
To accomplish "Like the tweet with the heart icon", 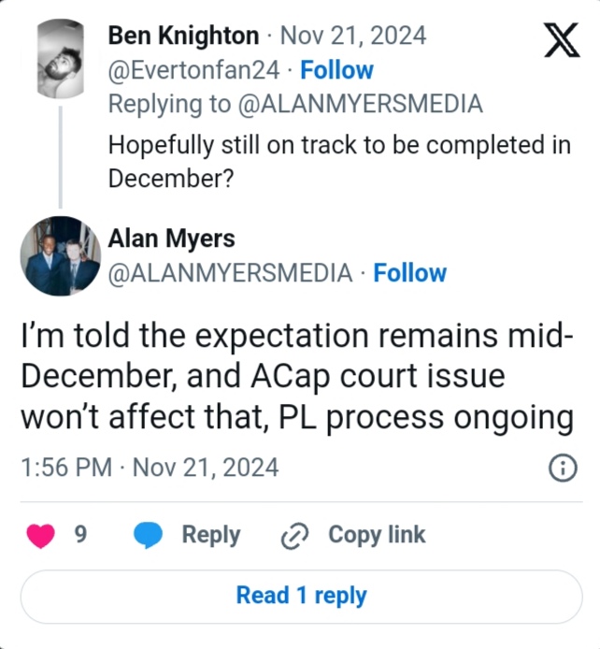I will pyautogui.click(x=42, y=535).
